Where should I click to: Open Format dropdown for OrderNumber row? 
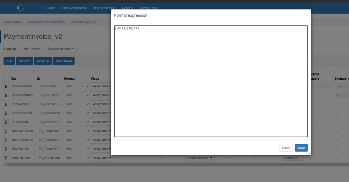(77, 158)
